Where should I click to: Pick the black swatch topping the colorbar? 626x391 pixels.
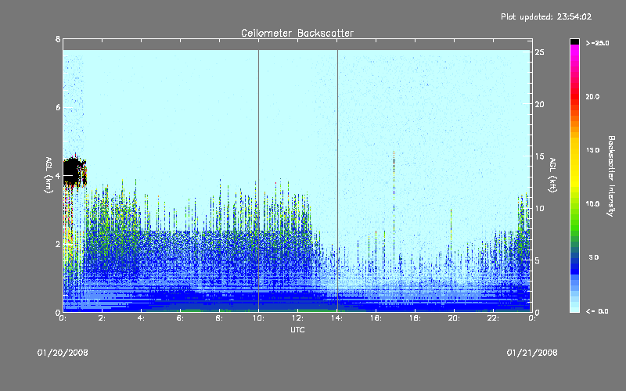click(x=574, y=41)
